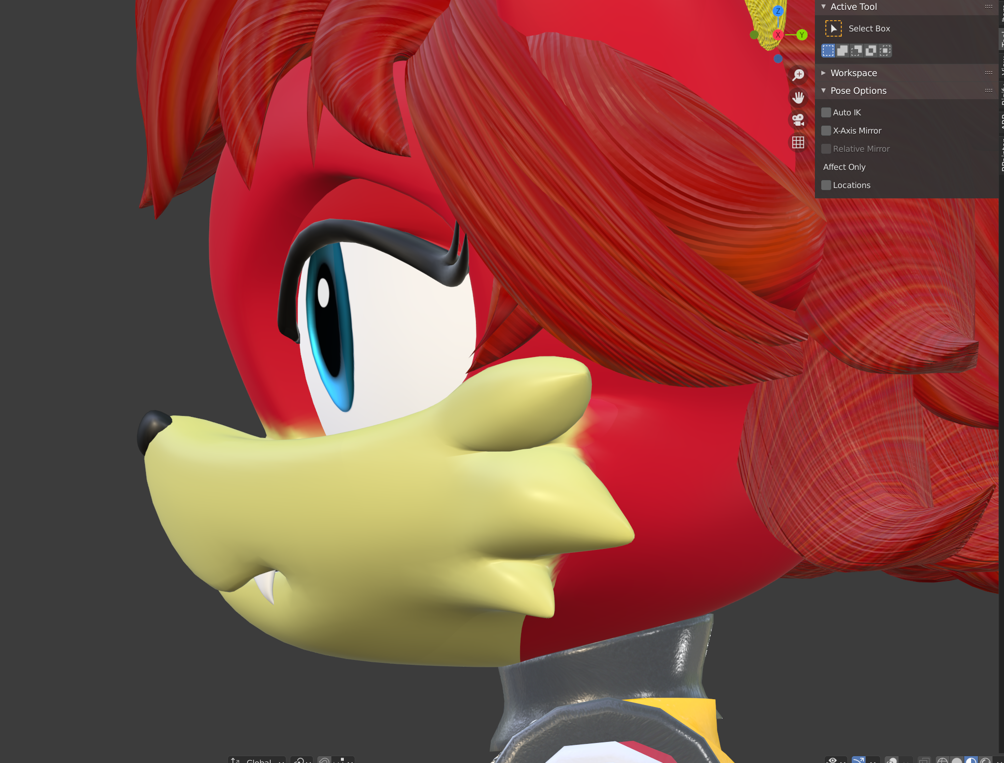Click the hand pan view icon
The image size is (1004, 763).
tap(798, 97)
